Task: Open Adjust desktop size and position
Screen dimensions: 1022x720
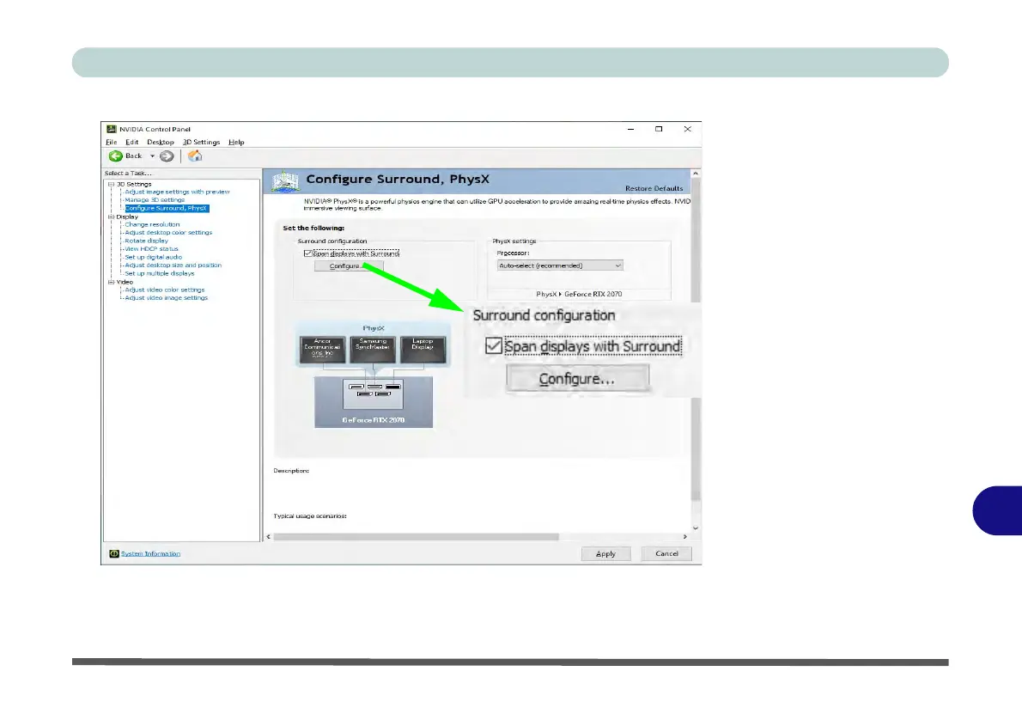Action: [x=173, y=265]
